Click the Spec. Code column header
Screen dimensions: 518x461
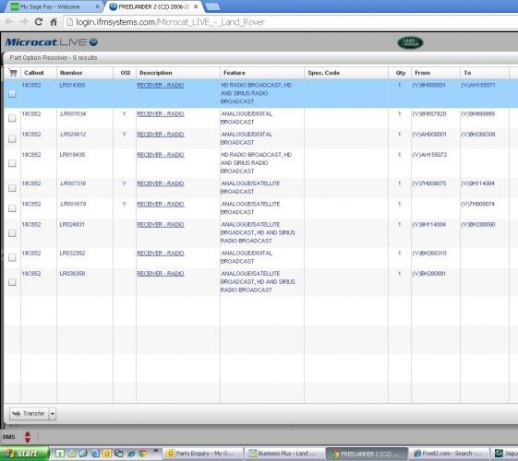click(323, 73)
